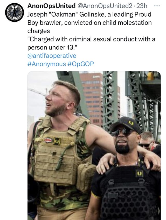
Task: Open the tweet via the 23h timestamp
Action: click(x=142, y=6)
